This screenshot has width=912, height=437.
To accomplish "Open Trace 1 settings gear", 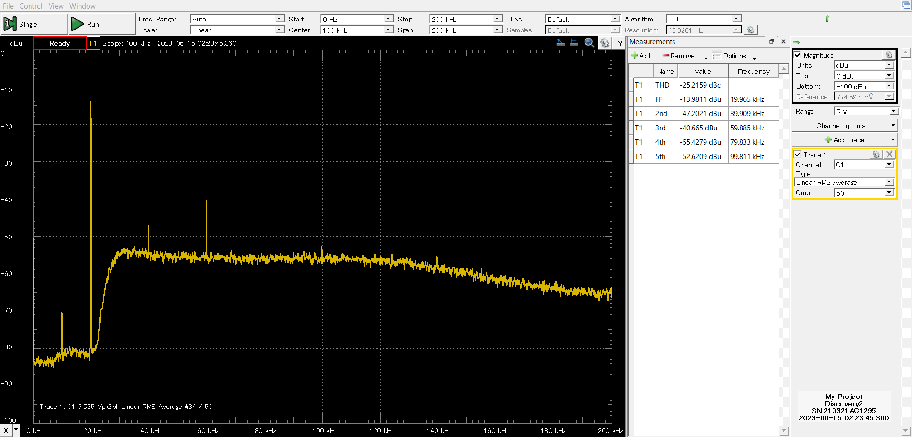I will point(876,154).
